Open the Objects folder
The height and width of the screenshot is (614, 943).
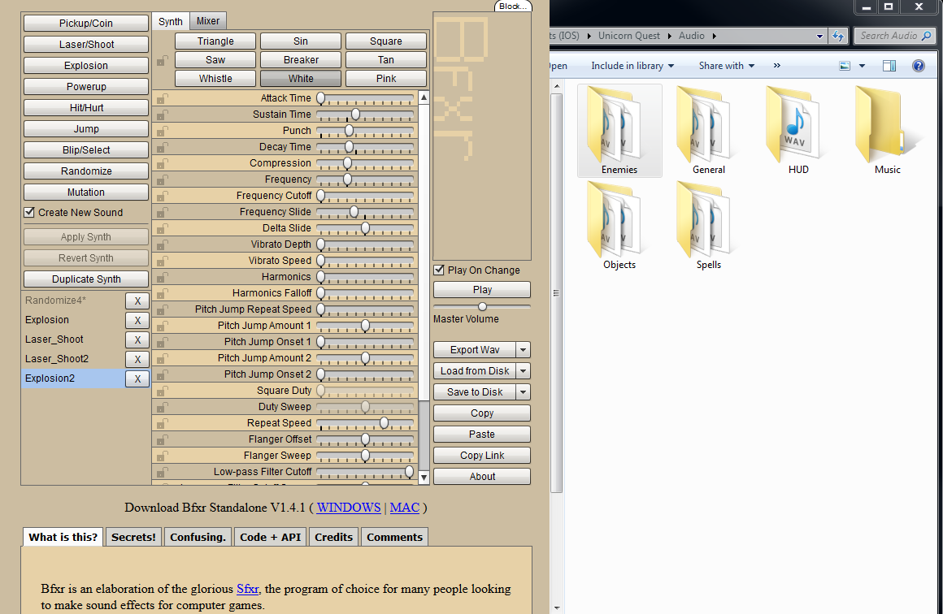pos(619,225)
